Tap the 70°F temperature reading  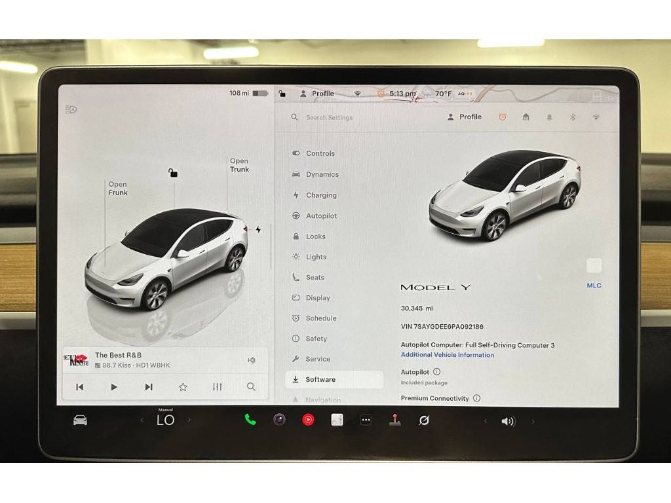pos(444,93)
